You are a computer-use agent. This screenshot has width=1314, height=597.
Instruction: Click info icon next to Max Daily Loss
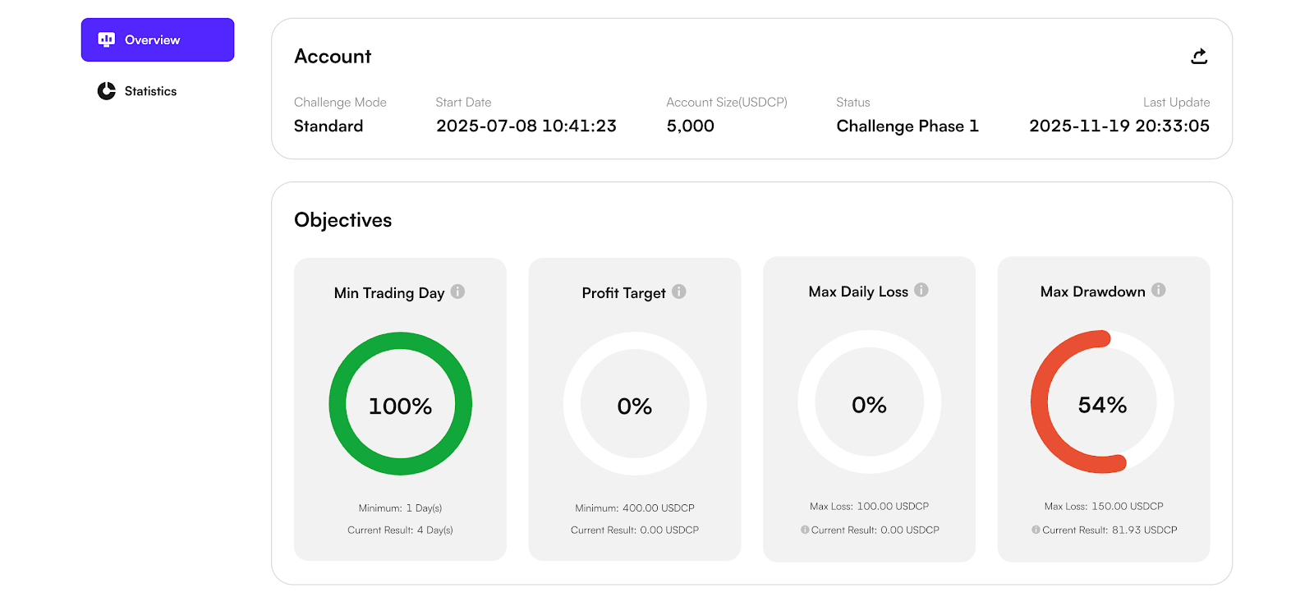pyautogui.click(x=921, y=290)
